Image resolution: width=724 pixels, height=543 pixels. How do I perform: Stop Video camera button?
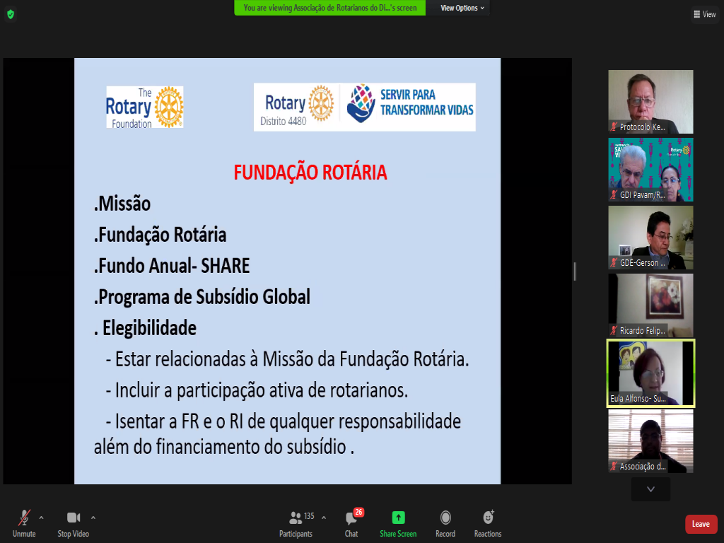coord(74,518)
